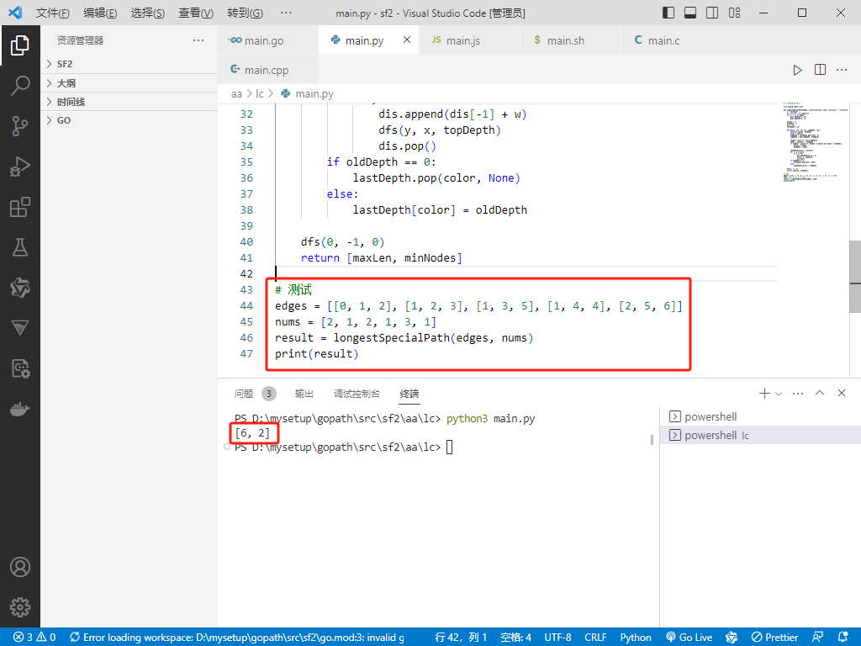Expand the SF2 explorer section
This screenshot has height=646, width=861.
(x=129, y=64)
